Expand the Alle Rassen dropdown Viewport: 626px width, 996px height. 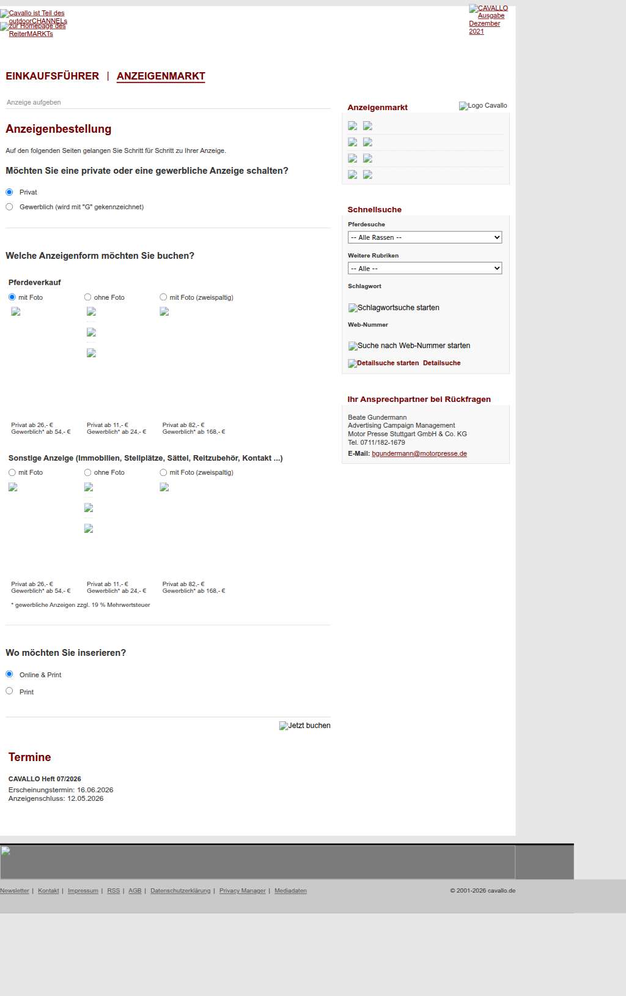424,237
